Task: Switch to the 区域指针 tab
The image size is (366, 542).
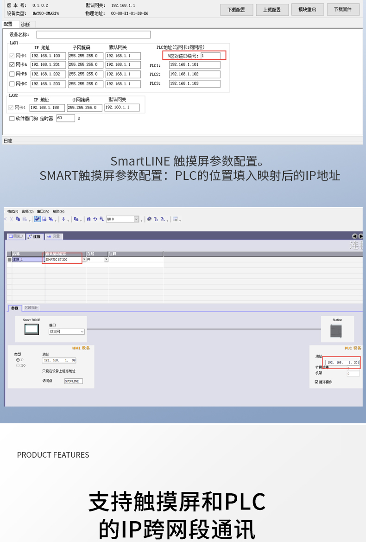Action: point(31,308)
